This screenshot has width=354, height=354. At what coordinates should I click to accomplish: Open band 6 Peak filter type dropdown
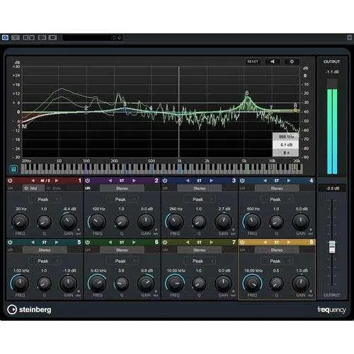coord(122,261)
